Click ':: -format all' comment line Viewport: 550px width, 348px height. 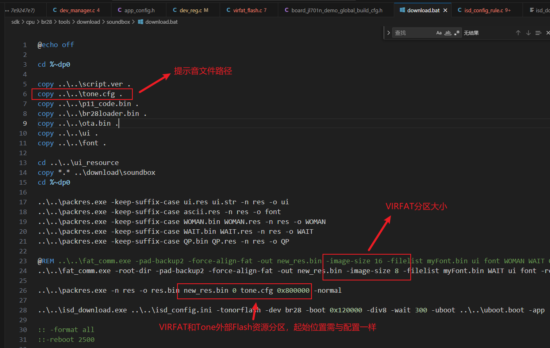(66, 330)
